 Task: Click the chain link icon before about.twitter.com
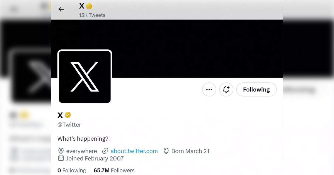click(x=105, y=151)
